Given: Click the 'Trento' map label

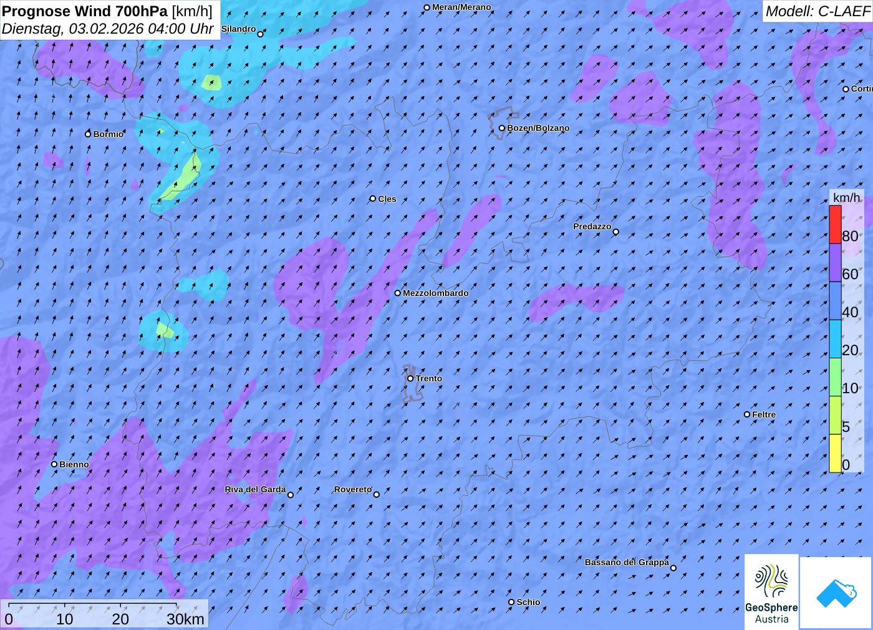Looking at the screenshot, I should point(429,378).
